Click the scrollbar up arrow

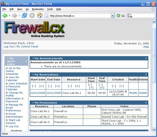[x=154, y=21]
